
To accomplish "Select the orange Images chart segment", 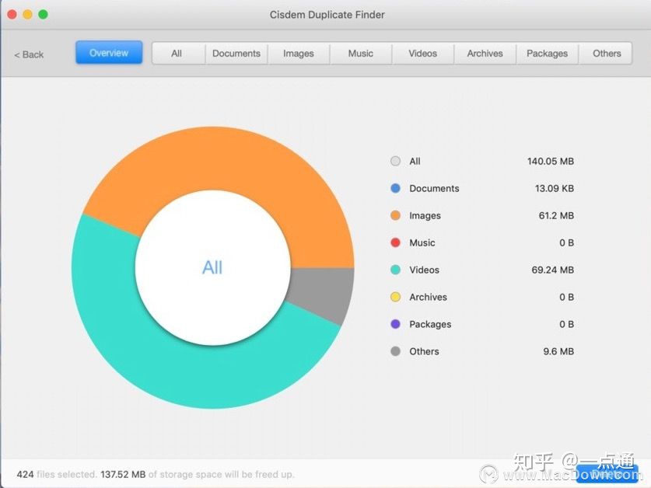I will click(233, 160).
